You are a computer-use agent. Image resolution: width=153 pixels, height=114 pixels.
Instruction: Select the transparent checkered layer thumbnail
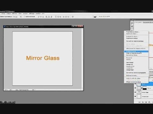pyautogui.click(x=139, y=88)
